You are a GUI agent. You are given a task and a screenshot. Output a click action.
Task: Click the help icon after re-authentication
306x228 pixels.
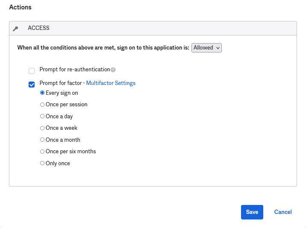point(113,70)
